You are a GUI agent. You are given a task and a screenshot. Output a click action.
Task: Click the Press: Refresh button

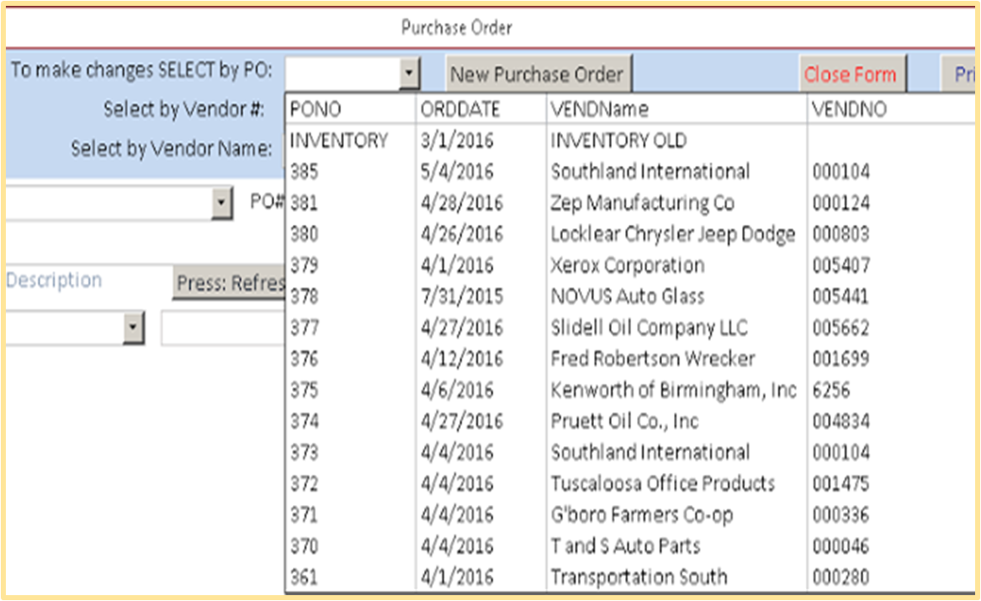(229, 283)
